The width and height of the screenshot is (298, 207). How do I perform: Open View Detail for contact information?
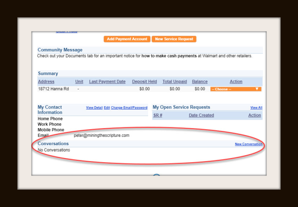(x=94, y=108)
